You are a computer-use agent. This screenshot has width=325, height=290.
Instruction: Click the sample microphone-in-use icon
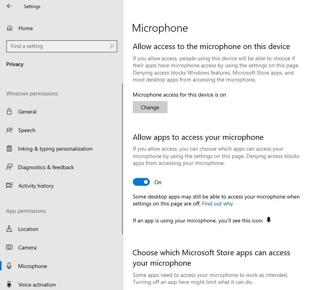(269, 220)
